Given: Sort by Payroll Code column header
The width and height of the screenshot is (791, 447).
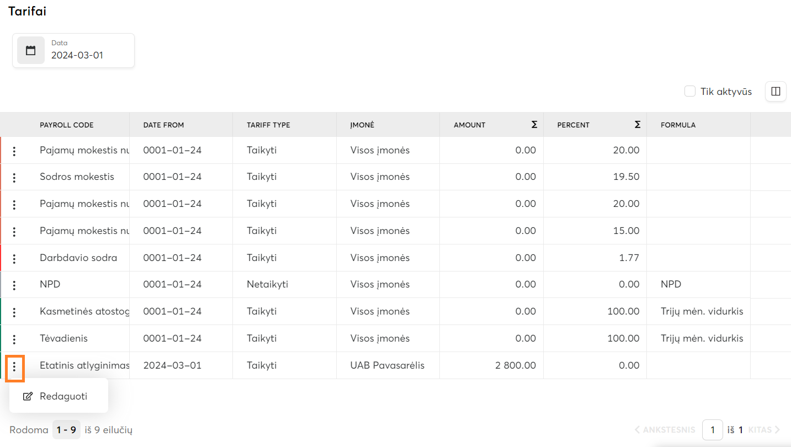Looking at the screenshot, I should pyautogui.click(x=67, y=125).
